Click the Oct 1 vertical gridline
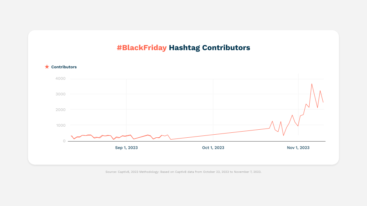 tap(213, 110)
